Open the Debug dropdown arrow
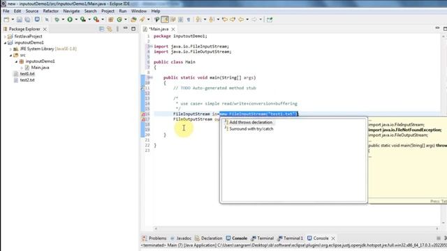Viewport: 447px width, 251px height. click(x=63, y=20)
